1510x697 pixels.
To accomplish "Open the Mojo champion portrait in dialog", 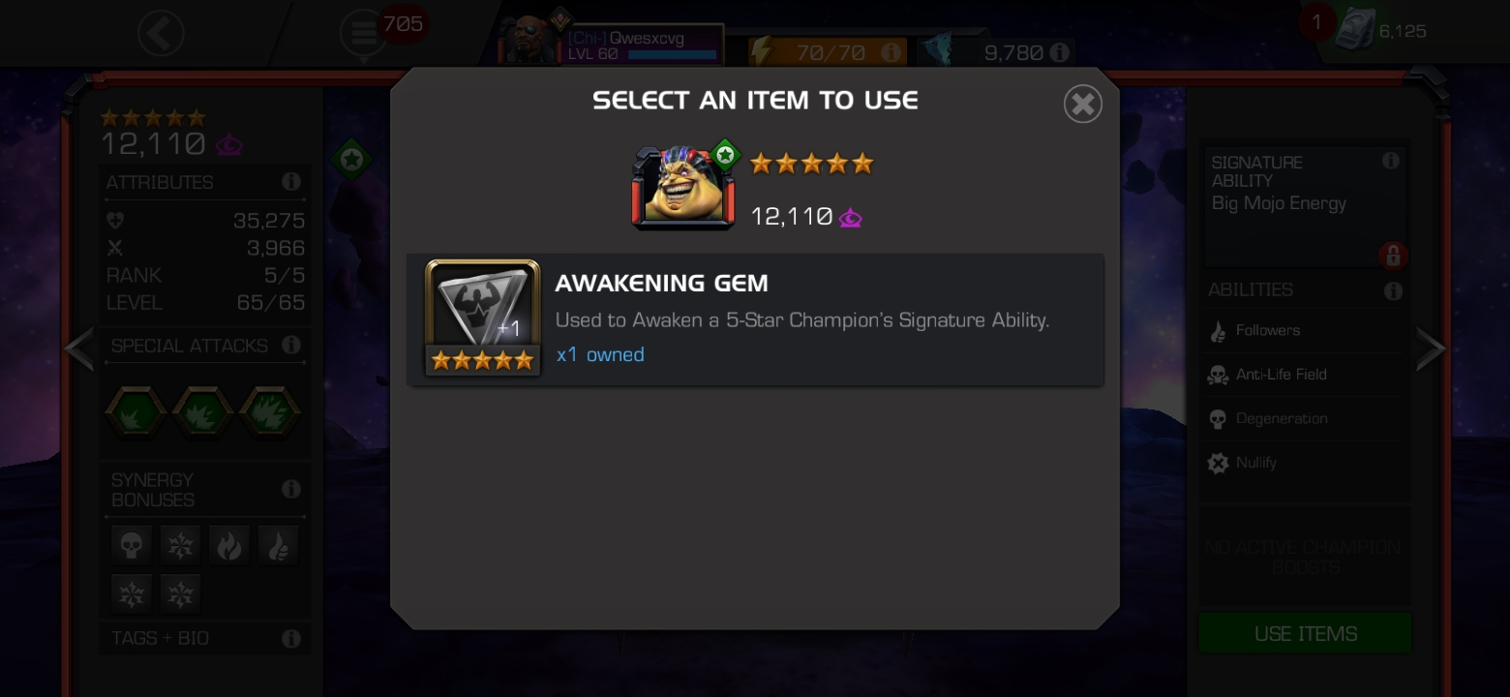I will pyautogui.click(x=683, y=189).
